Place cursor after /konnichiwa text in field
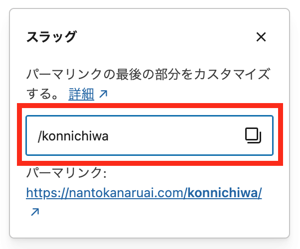This screenshot has width=300, height=249. pos(109,136)
